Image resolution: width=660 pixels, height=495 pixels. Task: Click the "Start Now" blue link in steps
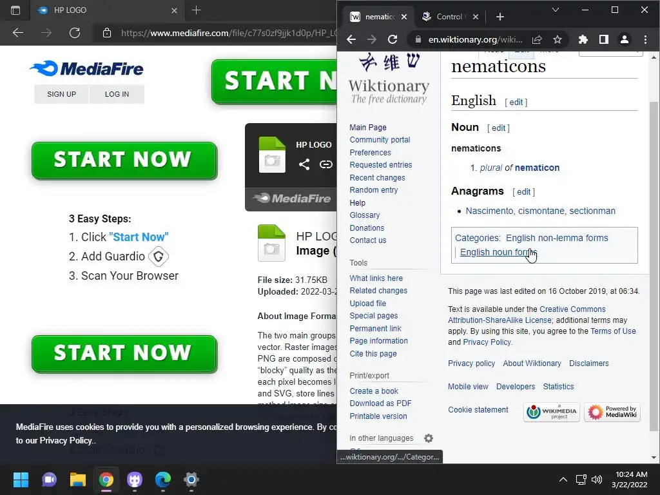pyautogui.click(x=139, y=237)
